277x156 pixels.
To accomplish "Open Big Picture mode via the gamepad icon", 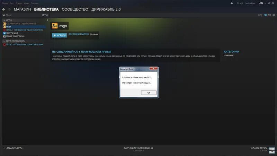I will tap(261, 3).
